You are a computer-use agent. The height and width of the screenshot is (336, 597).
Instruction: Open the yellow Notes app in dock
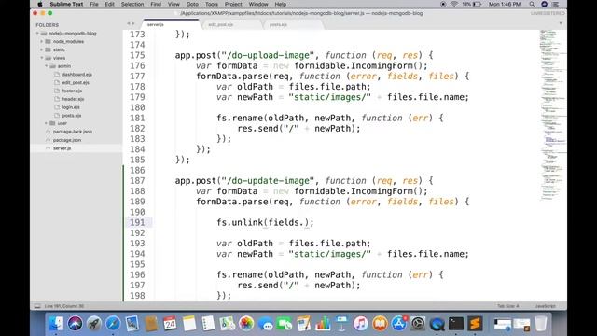[x=189, y=324]
